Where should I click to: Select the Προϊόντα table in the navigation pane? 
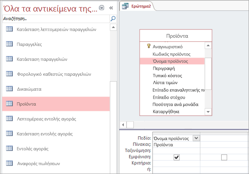tap(56, 104)
